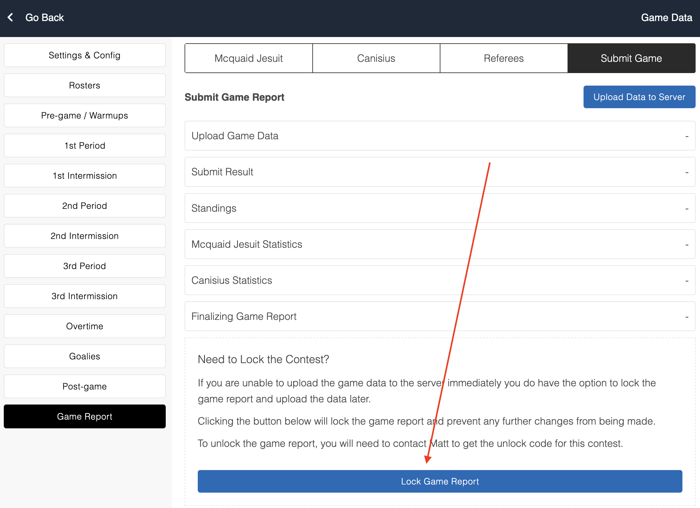Screen dimensions: 700x508
Task: Open the 2nd Intermission section
Action: tap(84, 236)
